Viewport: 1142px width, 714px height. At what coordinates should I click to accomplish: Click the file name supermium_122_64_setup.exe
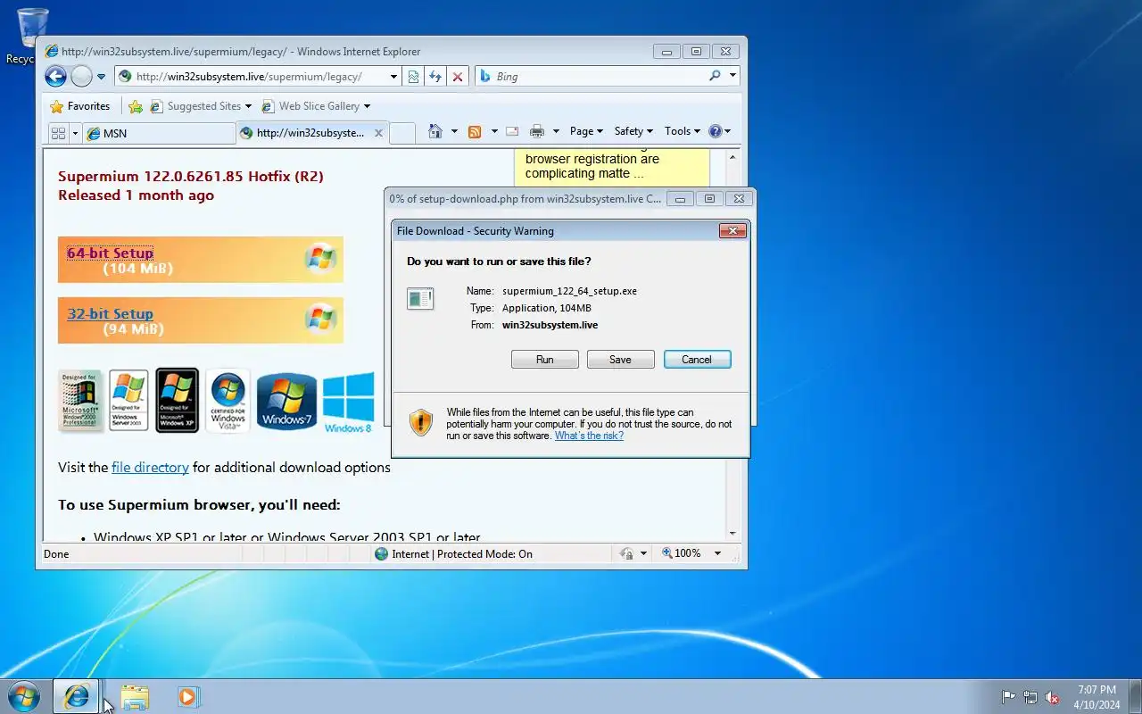(569, 291)
